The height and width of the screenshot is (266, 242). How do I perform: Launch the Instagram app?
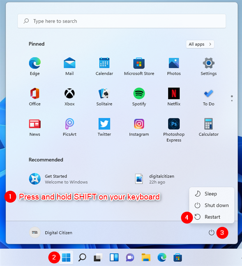click(x=139, y=127)
